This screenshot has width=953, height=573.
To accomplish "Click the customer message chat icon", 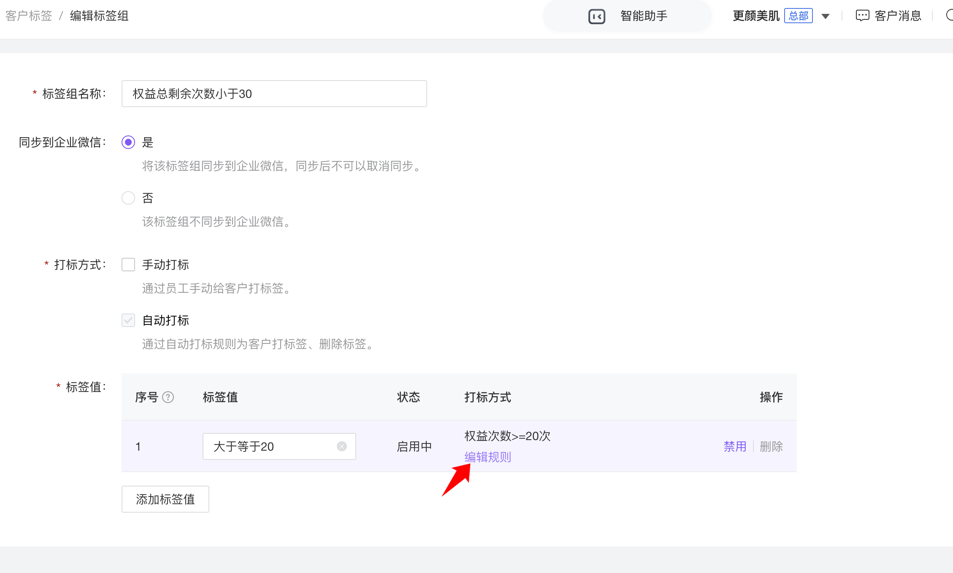I will point(862,16).
